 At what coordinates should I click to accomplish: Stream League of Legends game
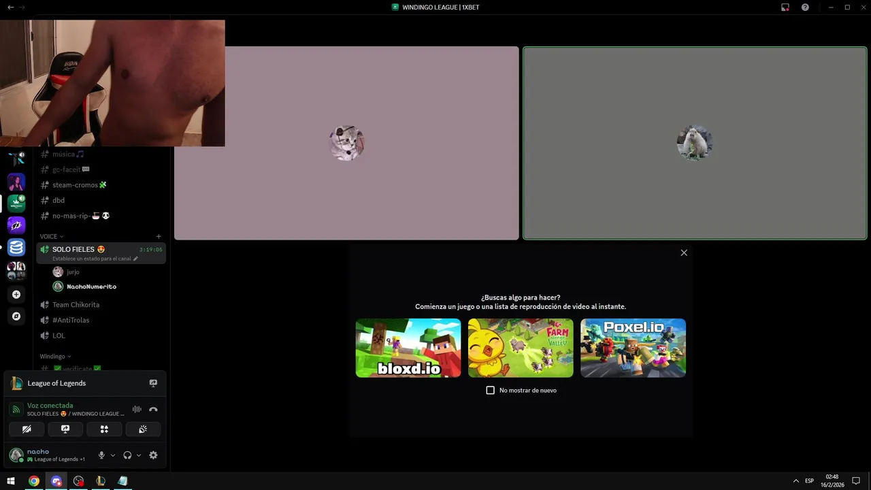point(153,383)
